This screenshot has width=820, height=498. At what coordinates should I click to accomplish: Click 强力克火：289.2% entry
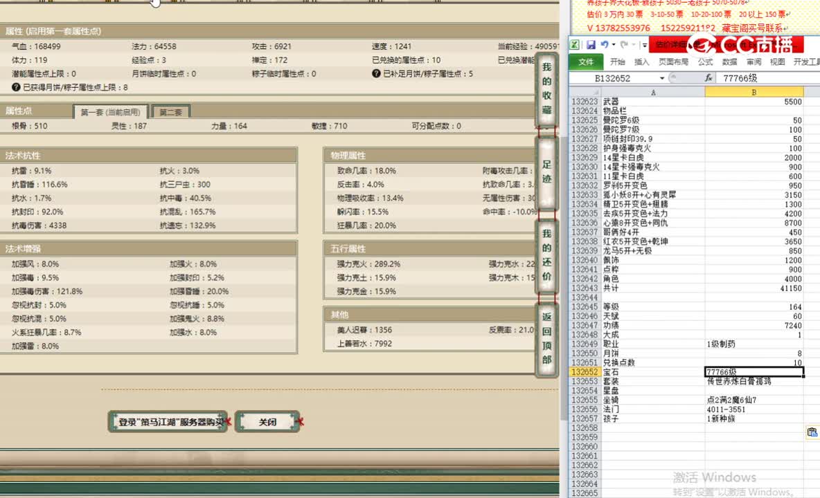pyautogui.click(x=368, y=264)
